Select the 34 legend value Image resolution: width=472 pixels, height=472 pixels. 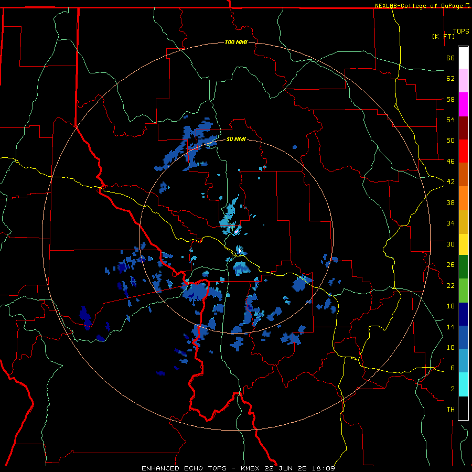(x=450, y=223)
